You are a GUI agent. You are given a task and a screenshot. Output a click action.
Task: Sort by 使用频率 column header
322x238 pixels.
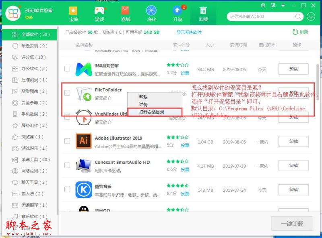267,45
